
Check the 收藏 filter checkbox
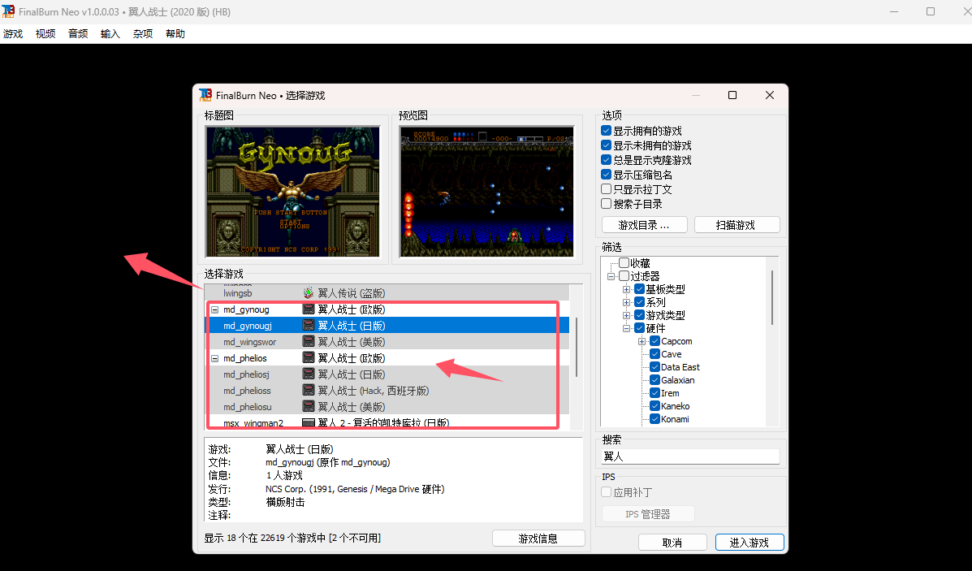coord(624,263)
